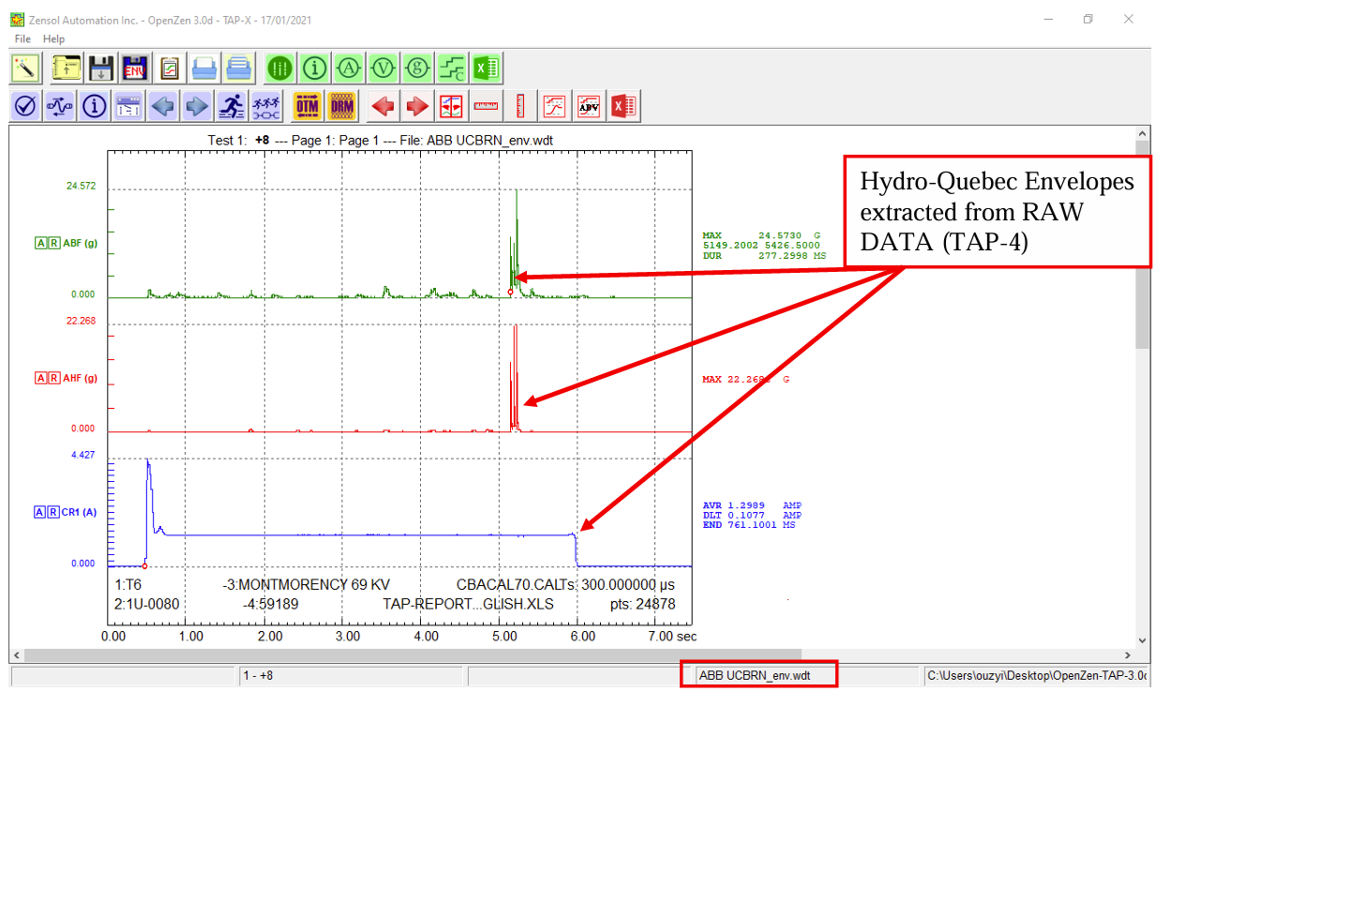Open the Help menu
The height and width of the screenshot is (902, 1350).
point(53,39)
